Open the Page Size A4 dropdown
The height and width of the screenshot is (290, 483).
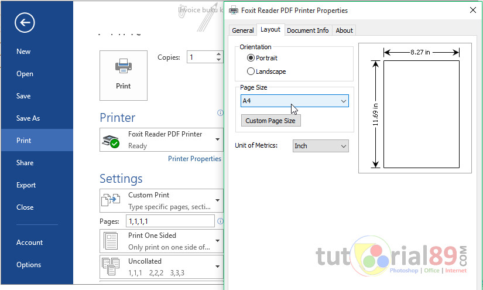click(x=294, y=101)
